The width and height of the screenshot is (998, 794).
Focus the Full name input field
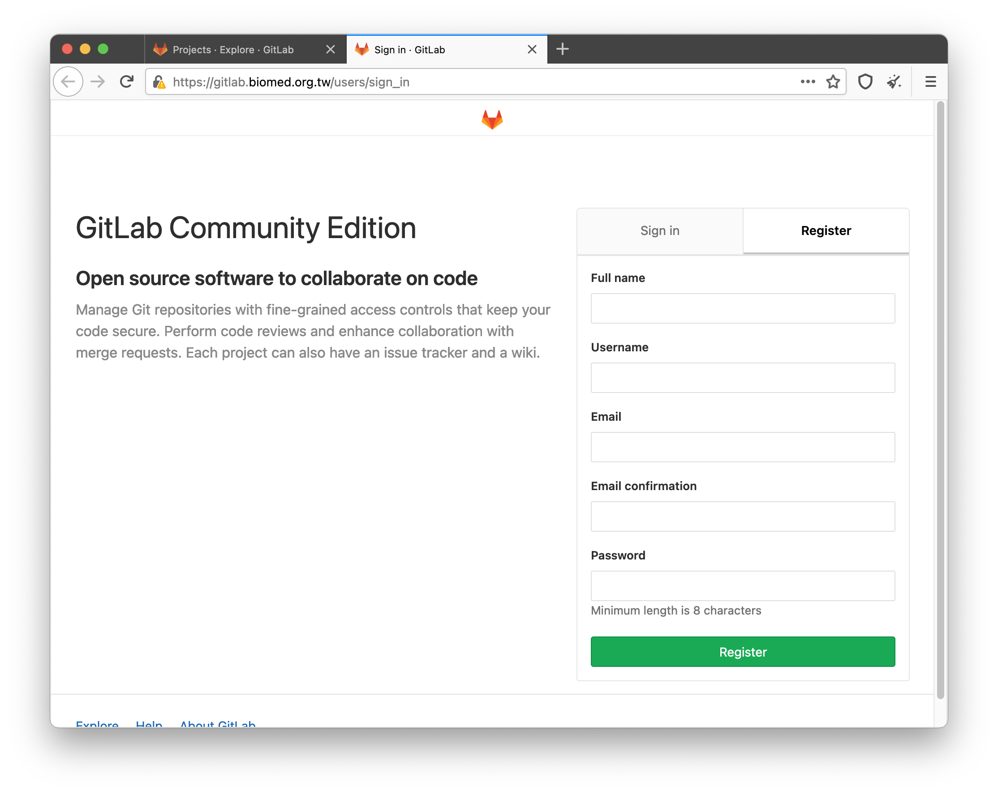tap(743, 308)
